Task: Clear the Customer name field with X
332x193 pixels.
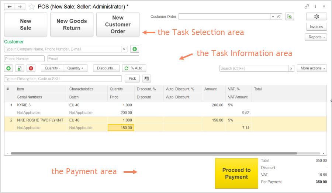Action: point(124,49)
